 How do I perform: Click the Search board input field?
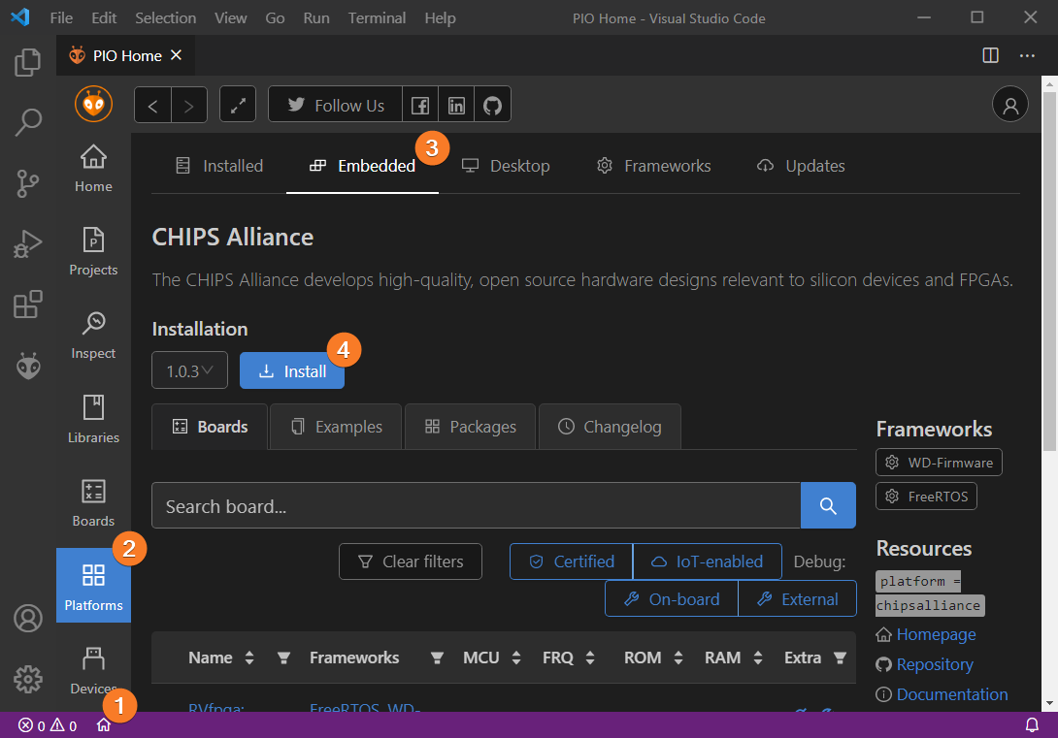(476, 505)
